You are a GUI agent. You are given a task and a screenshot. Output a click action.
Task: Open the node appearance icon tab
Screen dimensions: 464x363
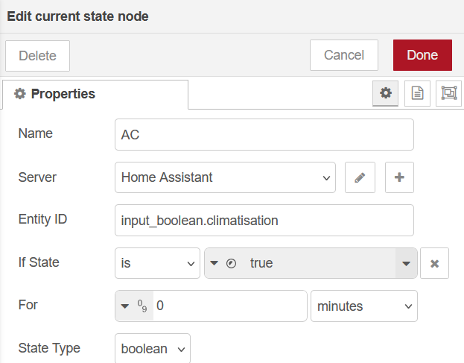coord(448,93)
